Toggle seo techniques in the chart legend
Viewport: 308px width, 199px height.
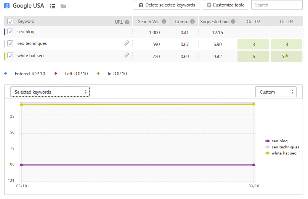(x=282, y=147)
